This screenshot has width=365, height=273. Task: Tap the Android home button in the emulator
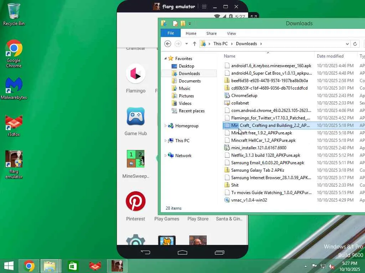182,252
